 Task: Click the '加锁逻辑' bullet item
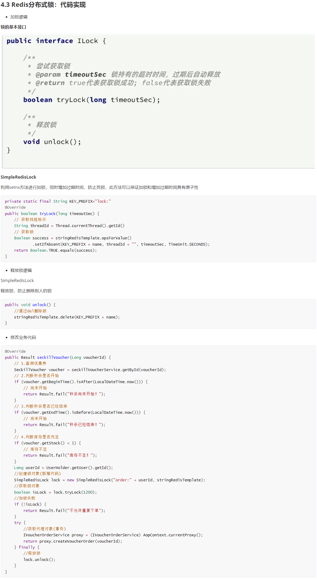pos(19,17)
